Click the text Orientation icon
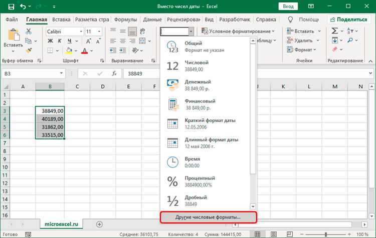376x238 pixels. pos(135,50)
